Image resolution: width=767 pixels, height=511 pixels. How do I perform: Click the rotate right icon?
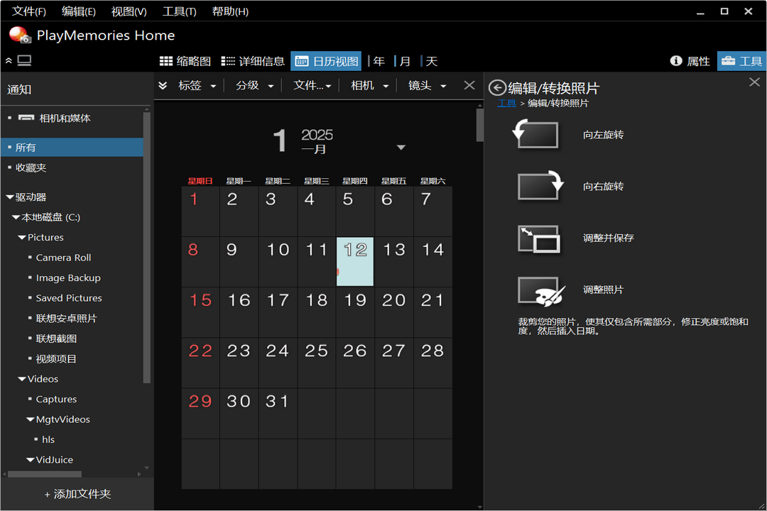[x=539, y=186]
